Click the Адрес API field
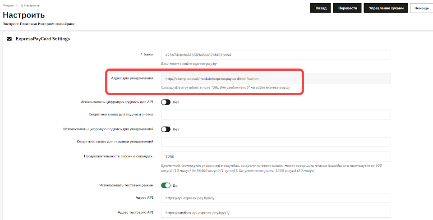This screenshot has width=433, height=220. coord(276,198)
